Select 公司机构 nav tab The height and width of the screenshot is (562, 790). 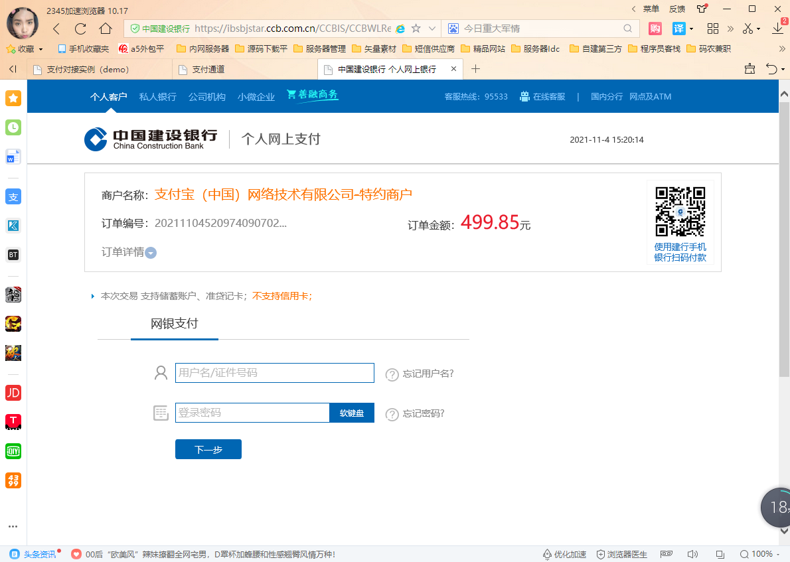point(207,97)
